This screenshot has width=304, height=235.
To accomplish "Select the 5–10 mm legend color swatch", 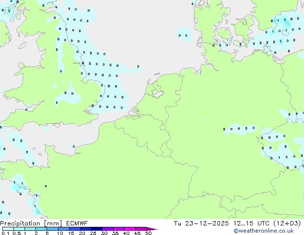I will 52,229.
